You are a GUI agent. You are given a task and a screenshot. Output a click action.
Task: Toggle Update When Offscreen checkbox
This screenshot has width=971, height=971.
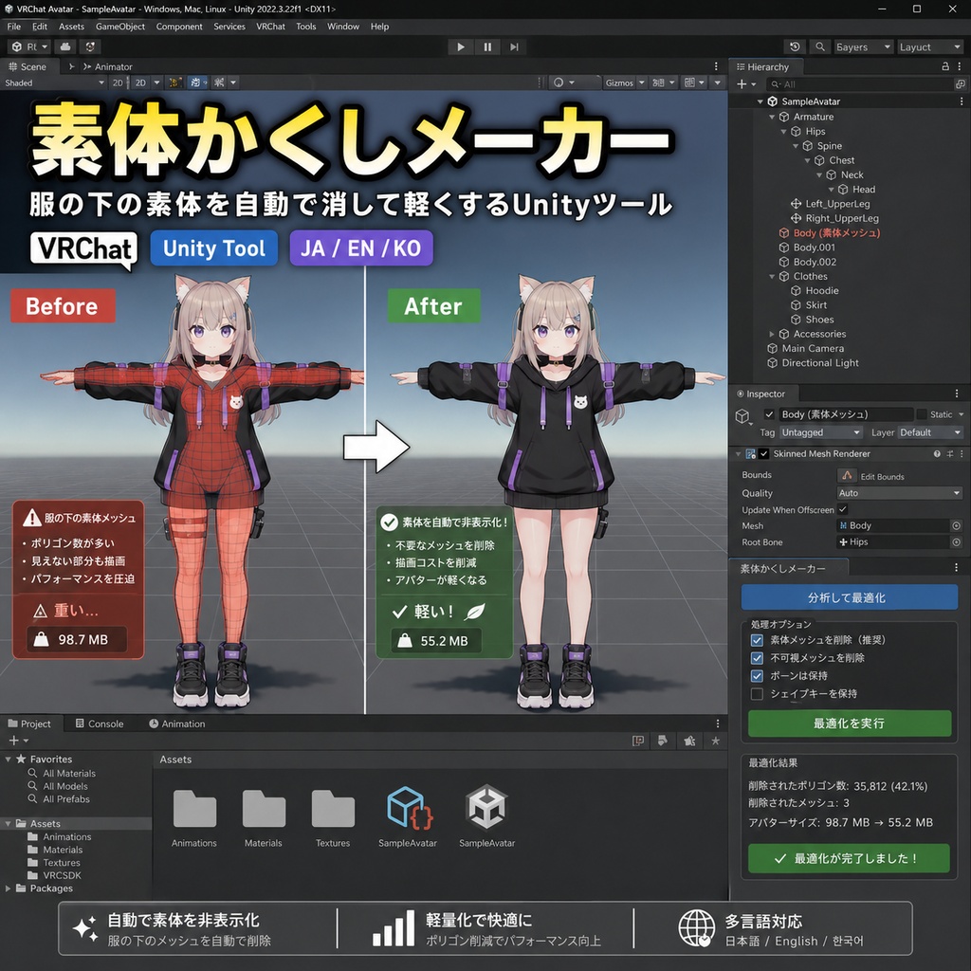[843, 509]
